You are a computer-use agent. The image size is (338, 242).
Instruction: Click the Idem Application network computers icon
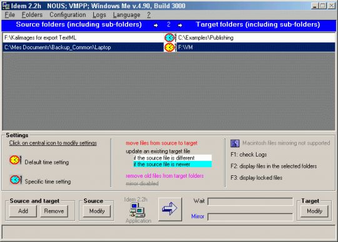(137, 210)
